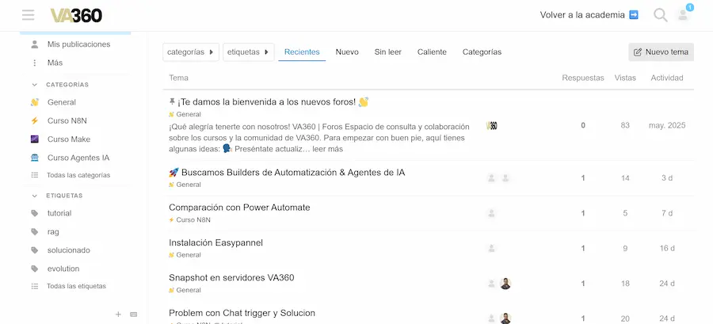713x324 pixels.
Task: Click photo avatar on Problem con Chat trigger row
Action: click(x=505, y=318)
